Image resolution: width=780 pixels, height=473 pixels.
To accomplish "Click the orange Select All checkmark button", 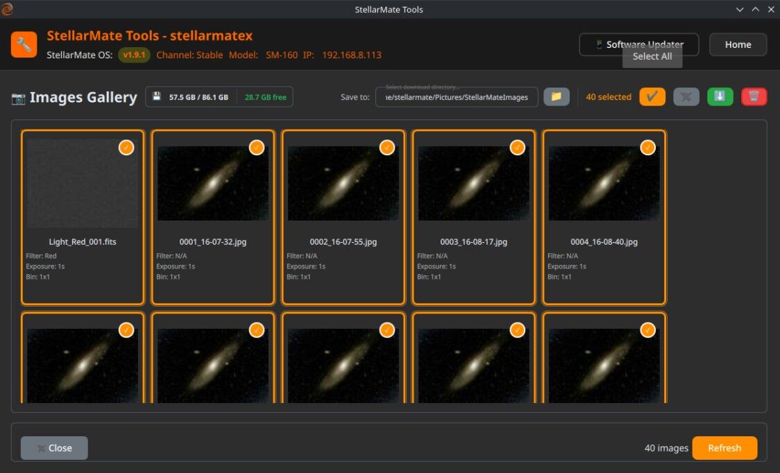I will pos(652,96).
